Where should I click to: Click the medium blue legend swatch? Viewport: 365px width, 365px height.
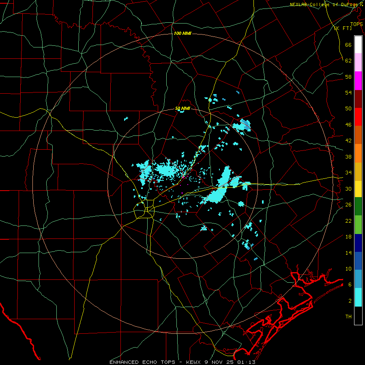pyautogui.click(x=358, y=261)
